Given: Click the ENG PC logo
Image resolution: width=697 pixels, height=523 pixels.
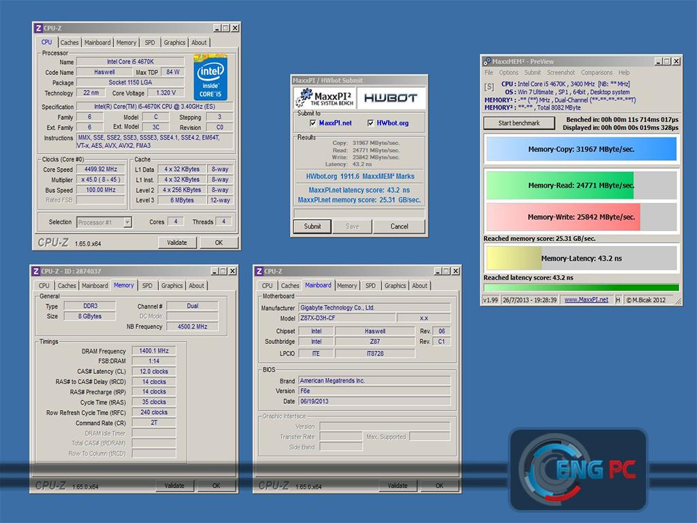Looking at the screenshot, I should [579, 470].
